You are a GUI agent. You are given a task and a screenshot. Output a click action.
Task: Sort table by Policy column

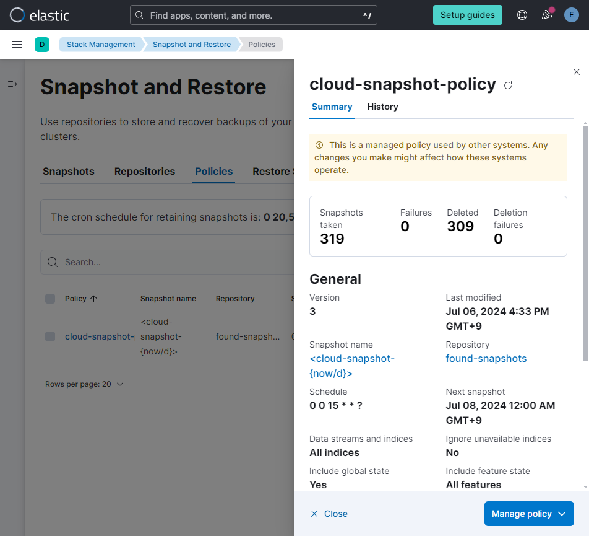81,299
